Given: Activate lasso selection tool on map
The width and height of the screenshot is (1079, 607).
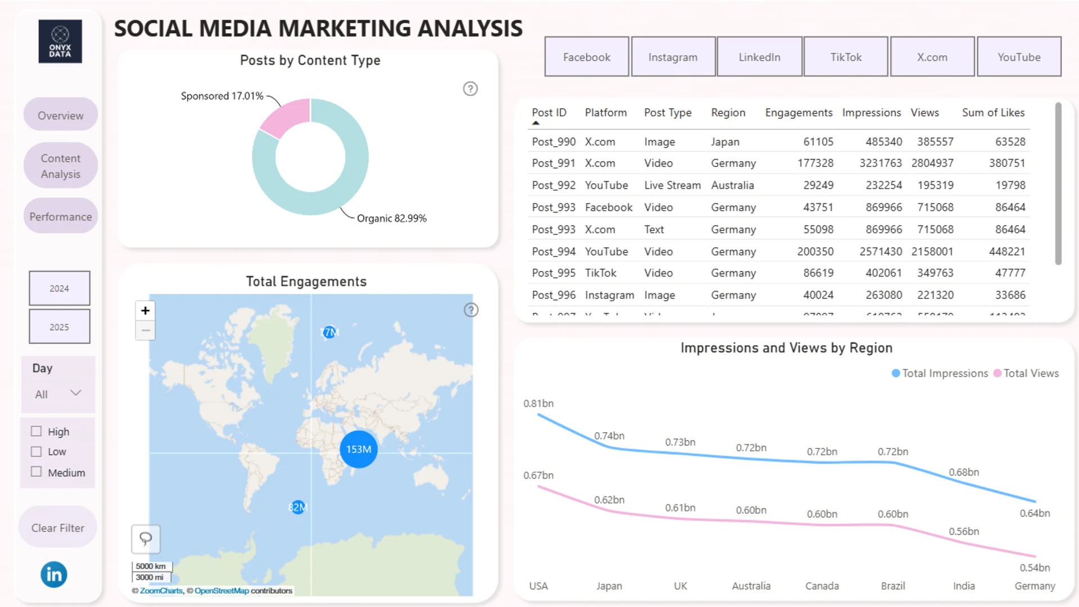Looking at the screenshot, I should (x=146, y=539).
